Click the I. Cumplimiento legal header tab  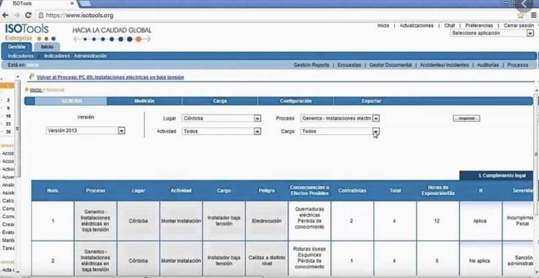tap(497, 176)
